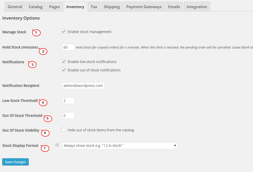Open the Emails tab

pyautogui.click(x=174, y=7)
